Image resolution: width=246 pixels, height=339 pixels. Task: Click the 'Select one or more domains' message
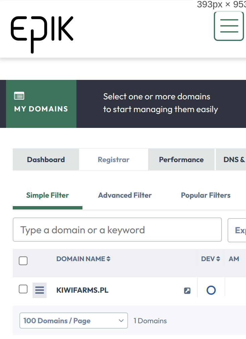tap(161, 103)
